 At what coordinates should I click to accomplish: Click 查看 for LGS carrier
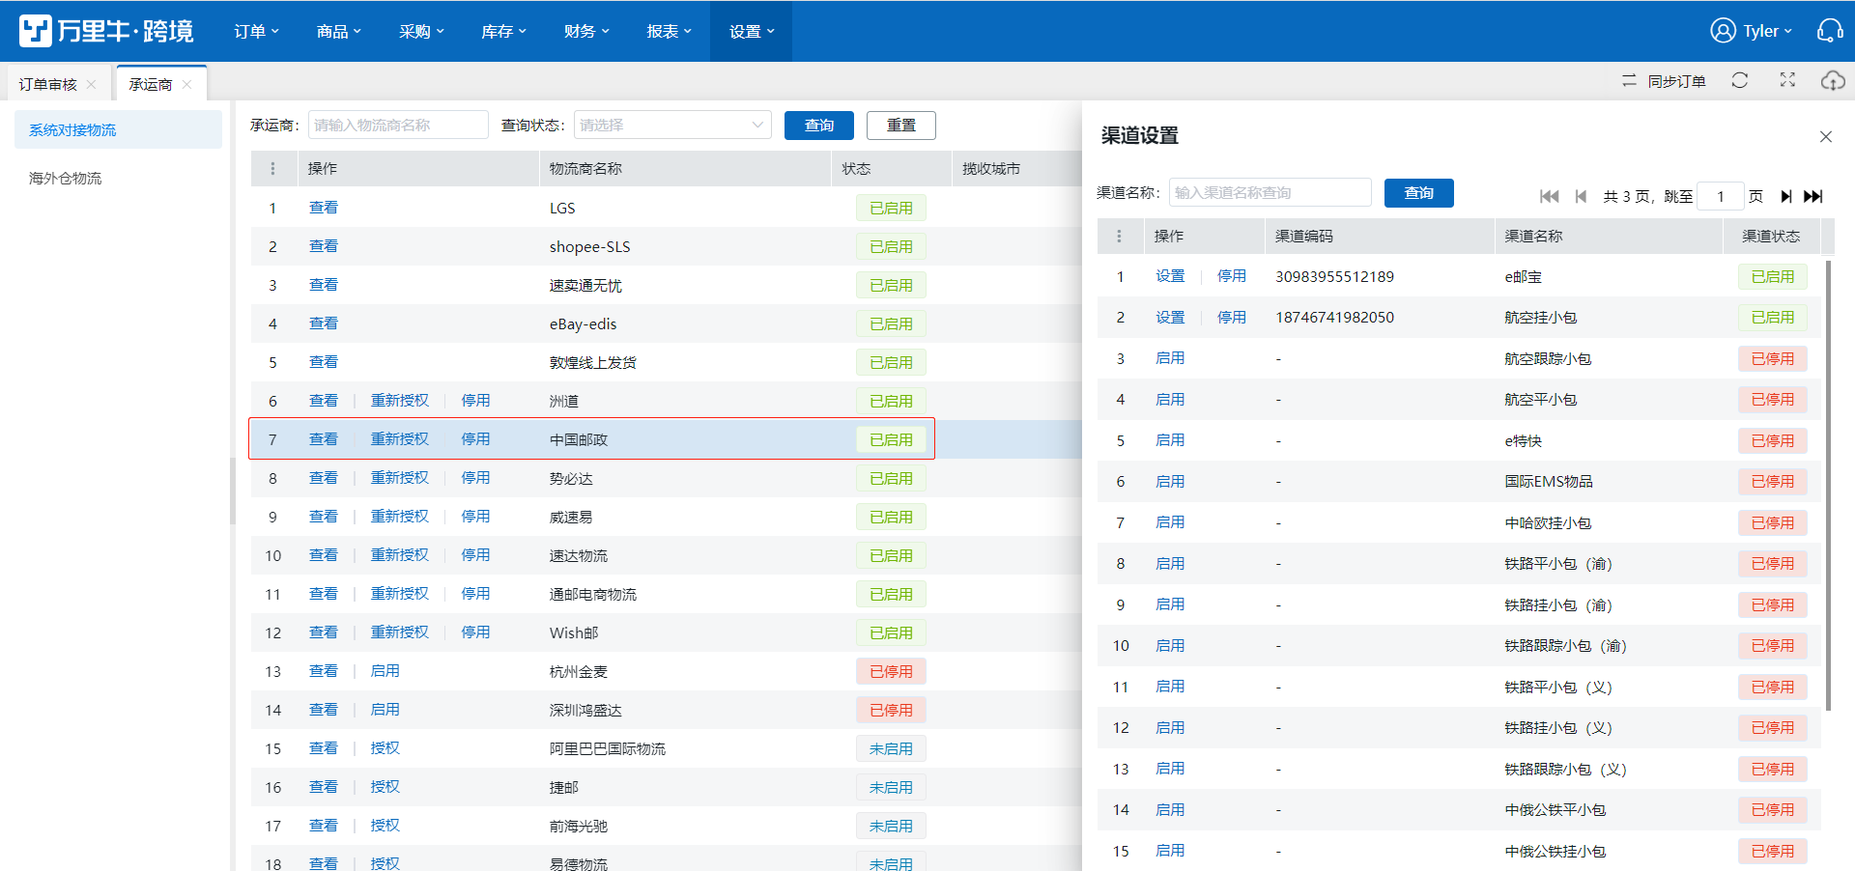(324, 208)
